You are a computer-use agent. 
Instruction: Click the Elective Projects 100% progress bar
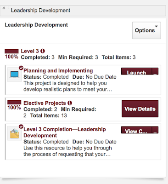[x=14, y=102]
